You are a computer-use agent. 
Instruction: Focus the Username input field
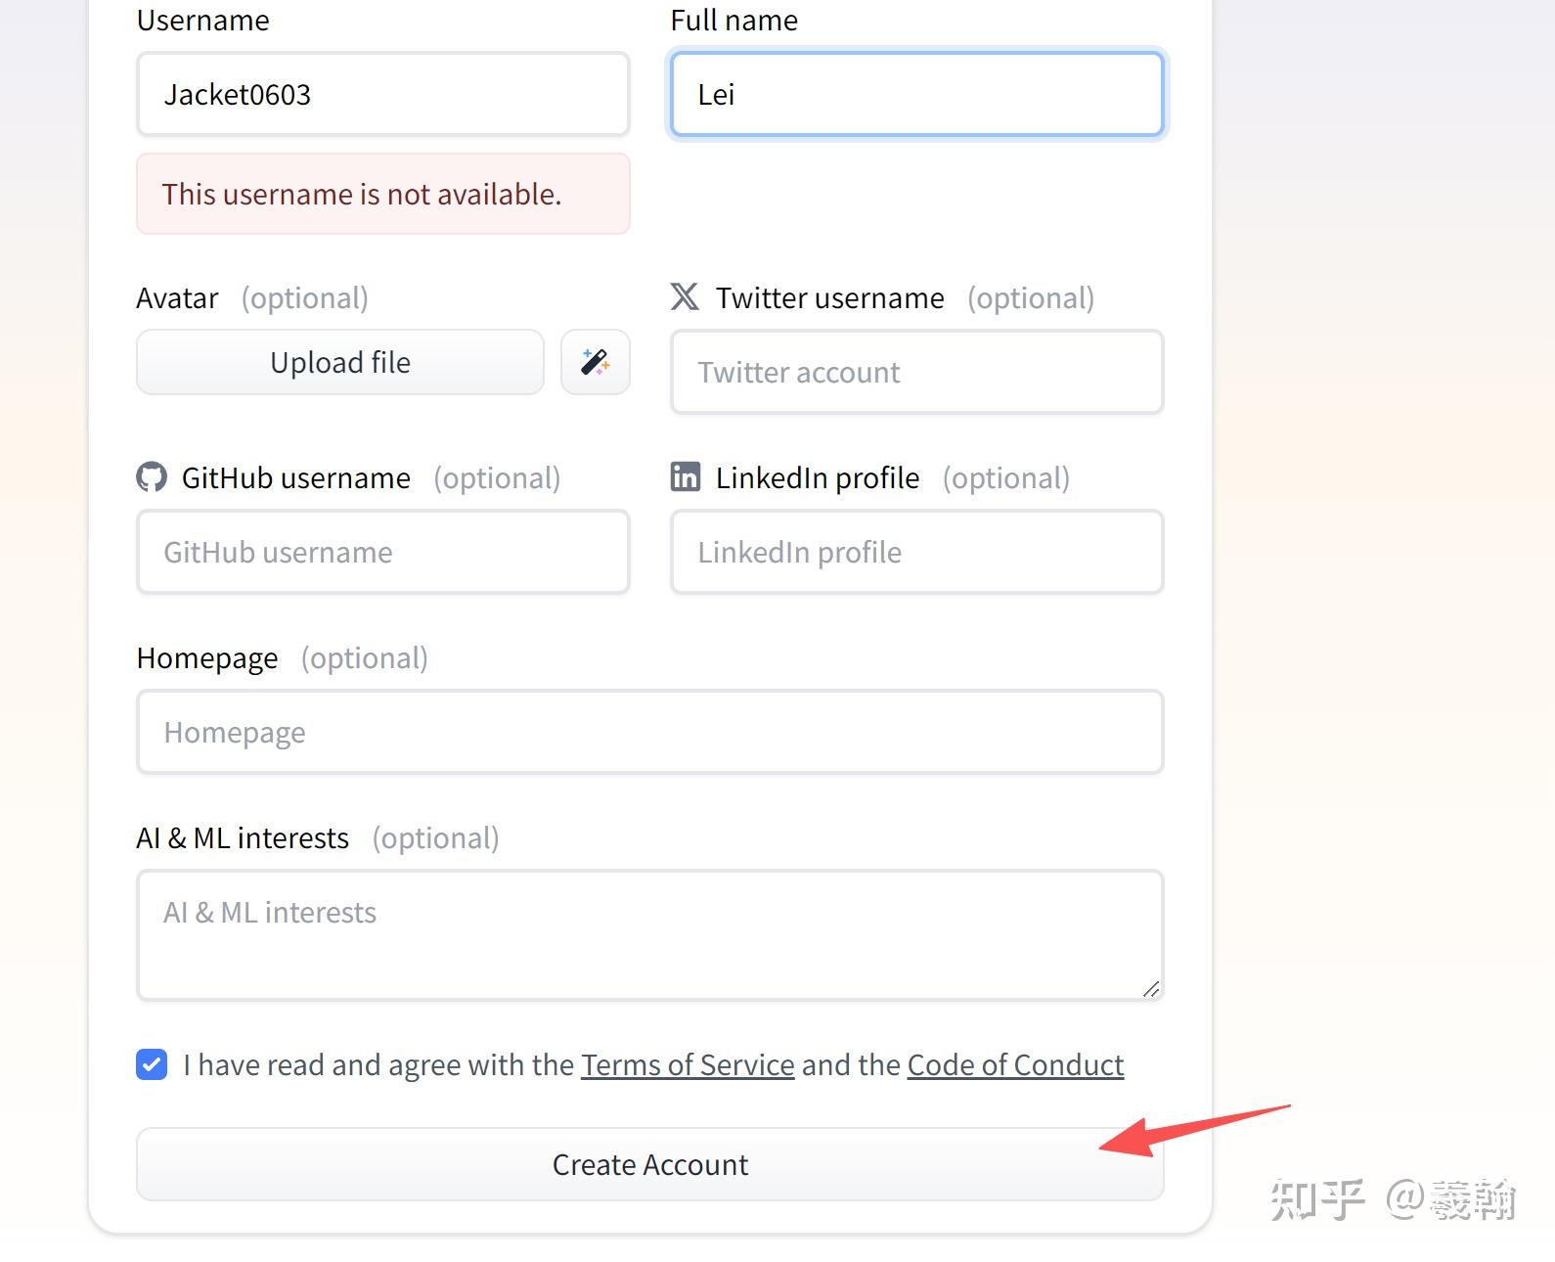click(382, 94)
